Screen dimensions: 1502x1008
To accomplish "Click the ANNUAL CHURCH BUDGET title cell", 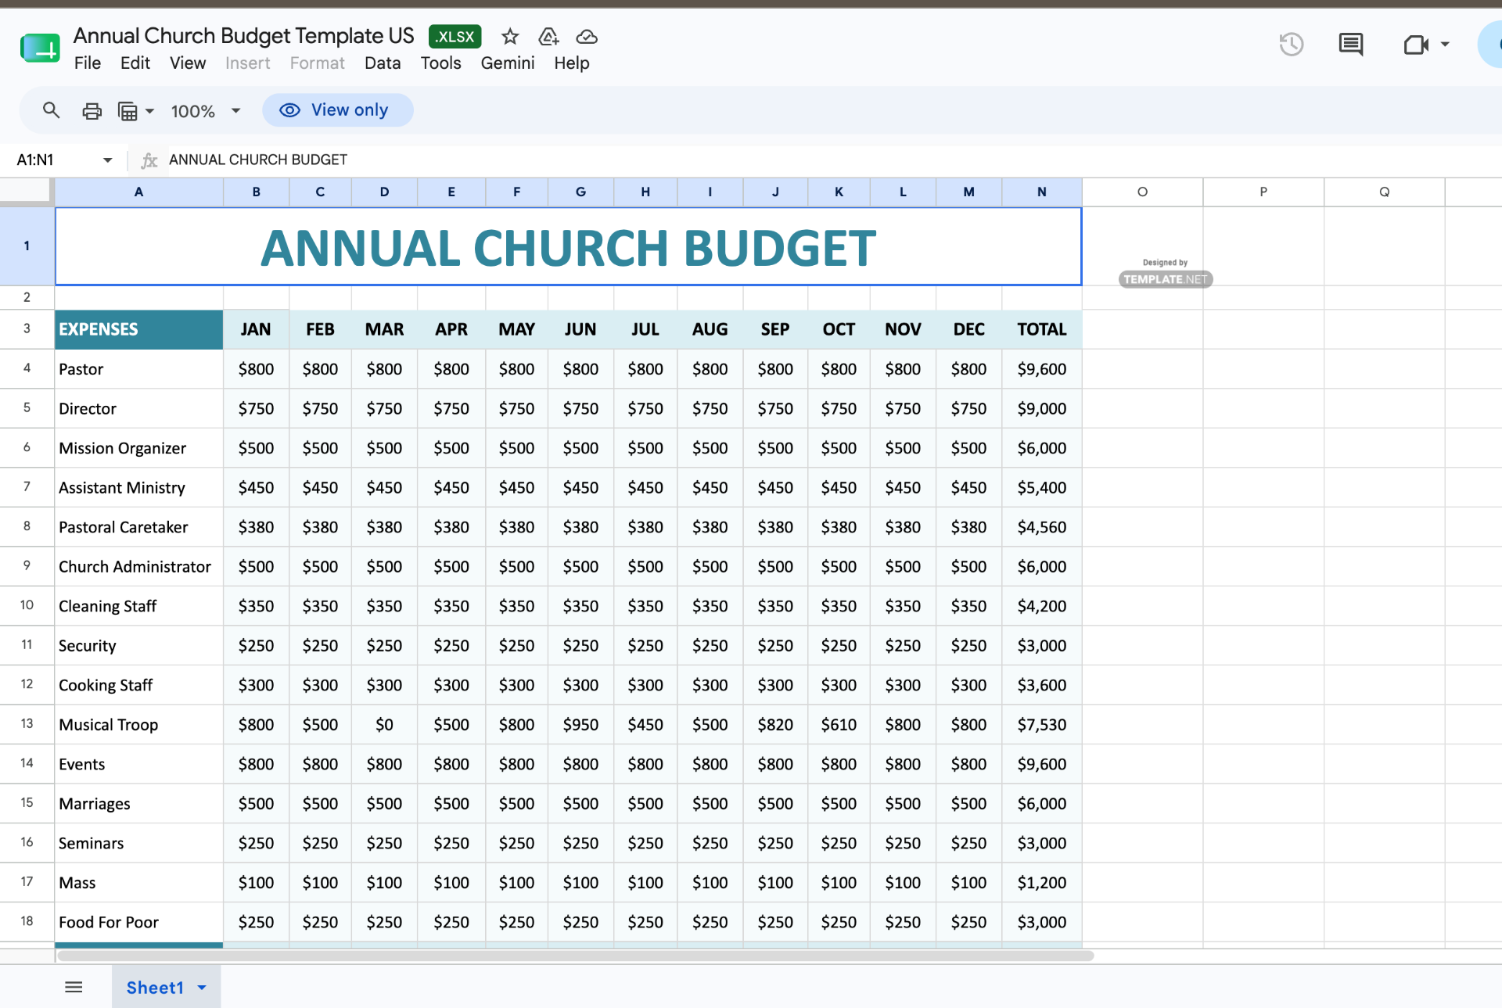I will 568,247.
